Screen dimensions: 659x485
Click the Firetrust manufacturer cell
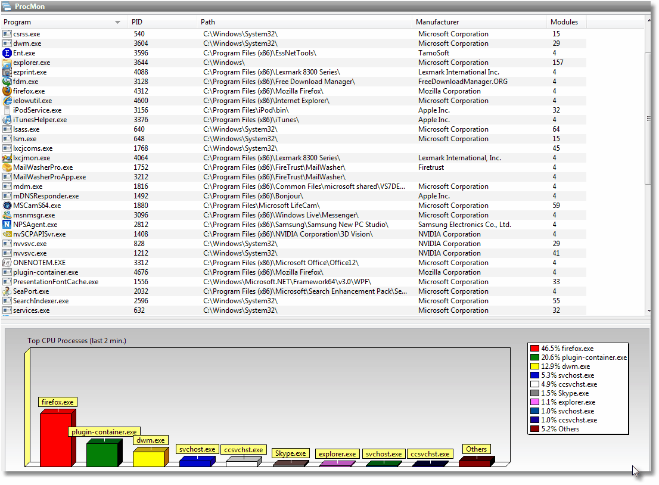click(431, 167)
